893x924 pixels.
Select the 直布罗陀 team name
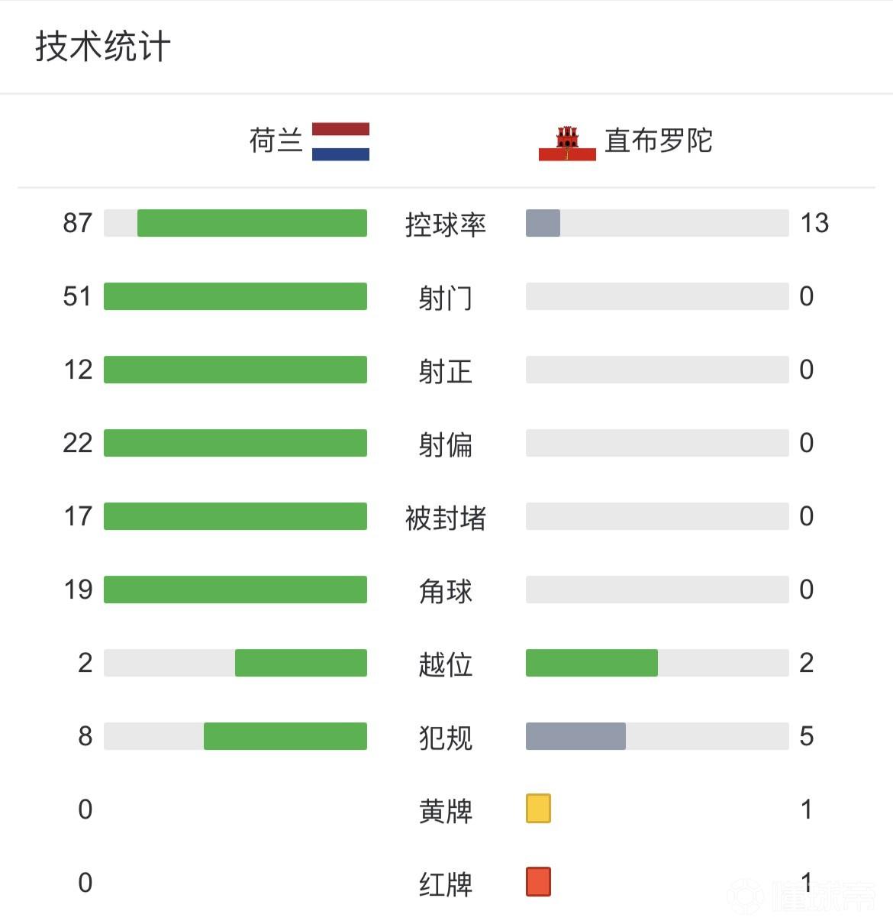658,141
